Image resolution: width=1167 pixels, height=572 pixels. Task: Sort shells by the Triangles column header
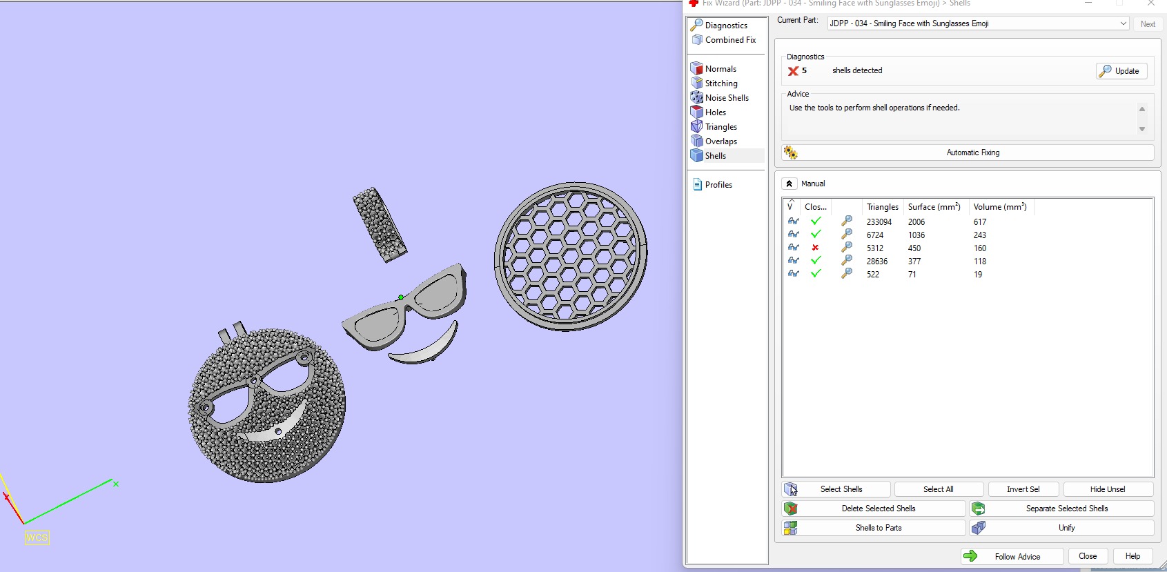pyautogui.click(x=882, y=207)
